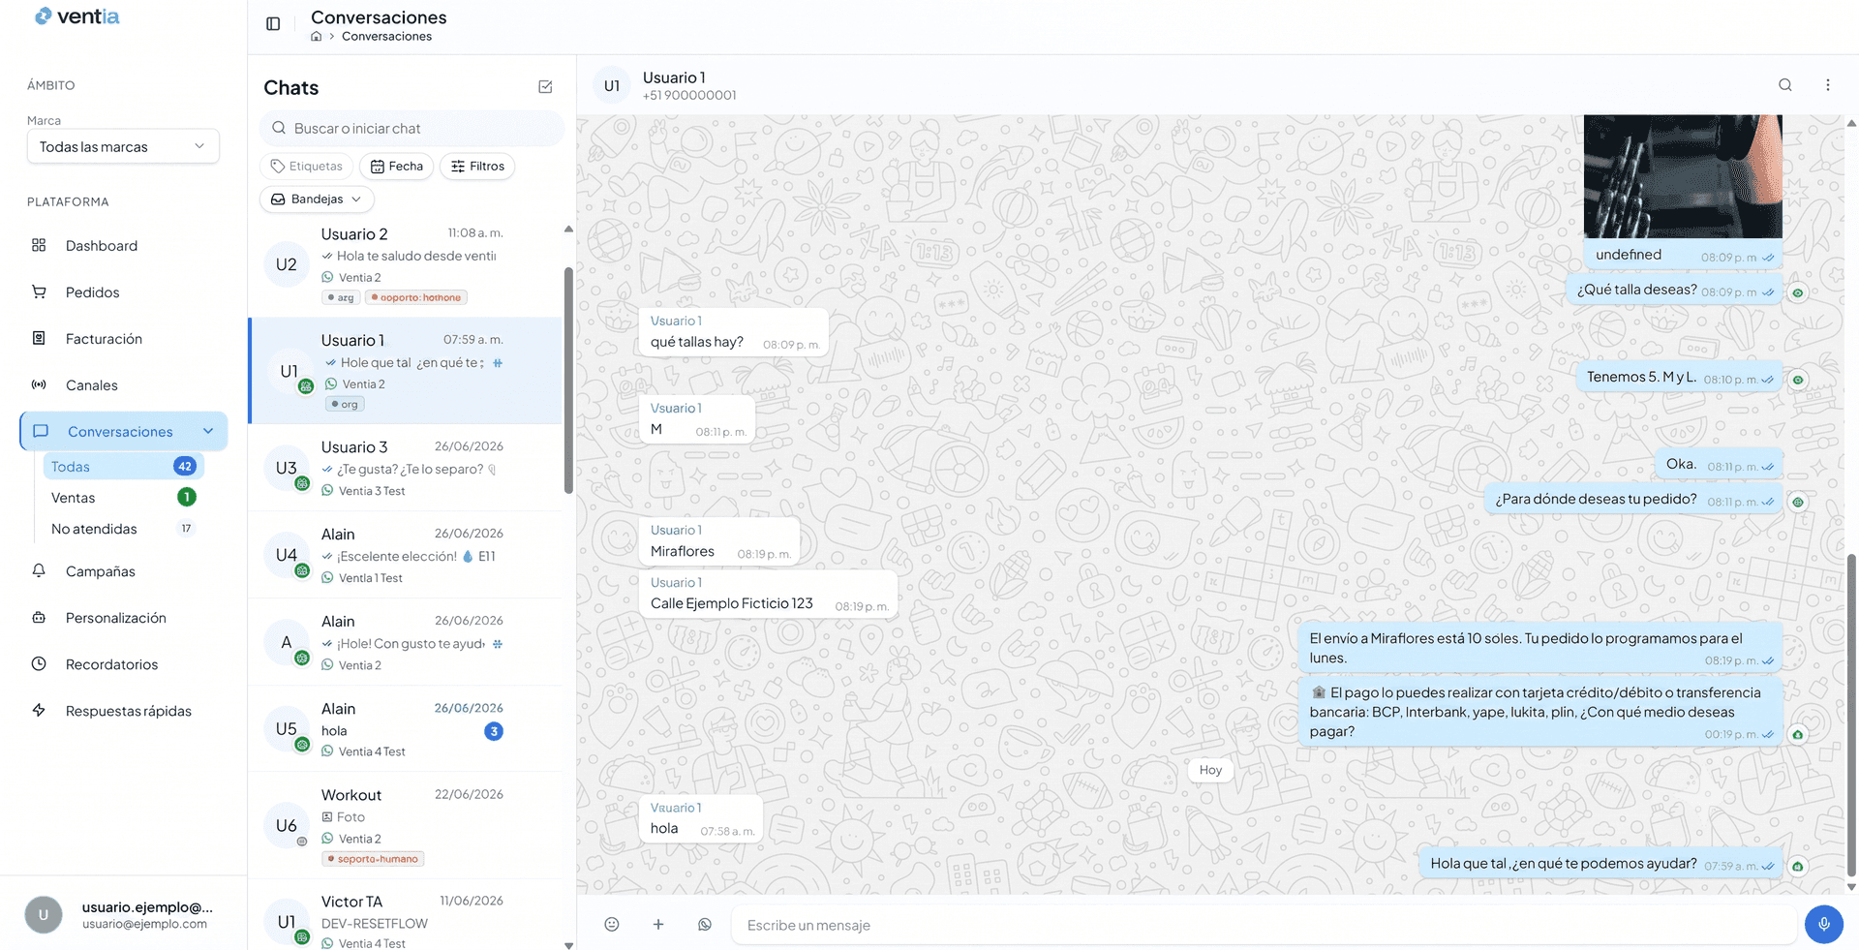The width and height of the screenshot is (1859, 950).
Task: Click the Escribe un mensaje input
Action: (1264, 925)
